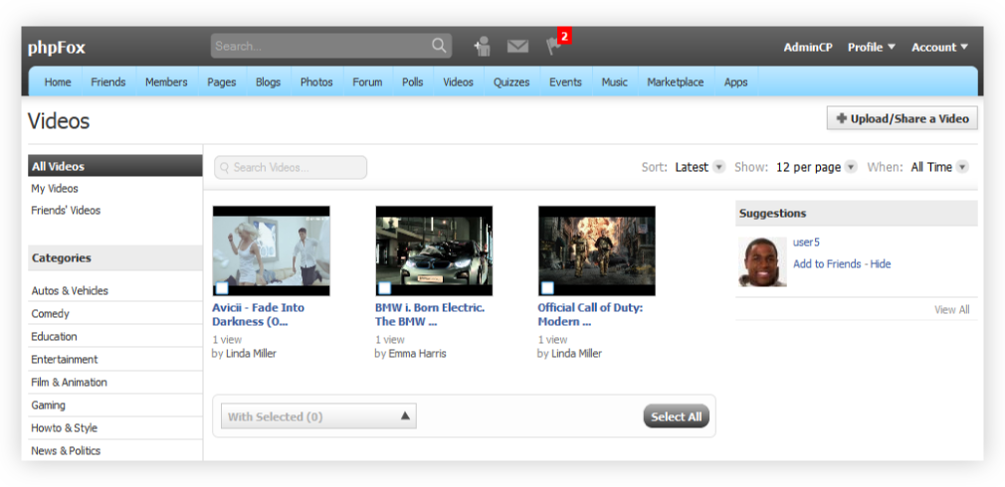
Task: Click the phpFox logo
Action: 57,47
